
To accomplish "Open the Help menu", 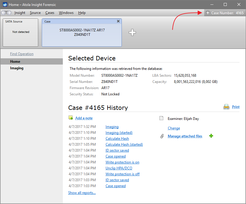I will point(82,13).
